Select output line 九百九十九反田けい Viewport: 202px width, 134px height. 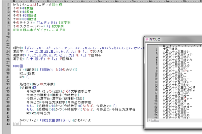click(176, 51)
